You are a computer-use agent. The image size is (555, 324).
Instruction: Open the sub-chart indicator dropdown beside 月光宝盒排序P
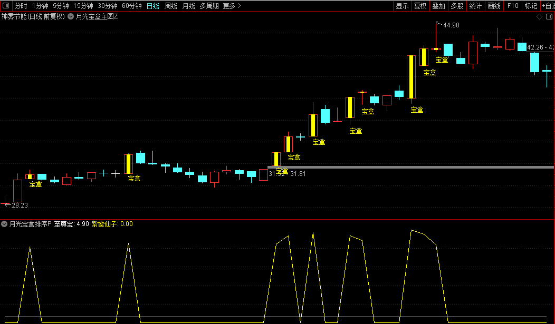pyautogui.click(x=4, y=224)
